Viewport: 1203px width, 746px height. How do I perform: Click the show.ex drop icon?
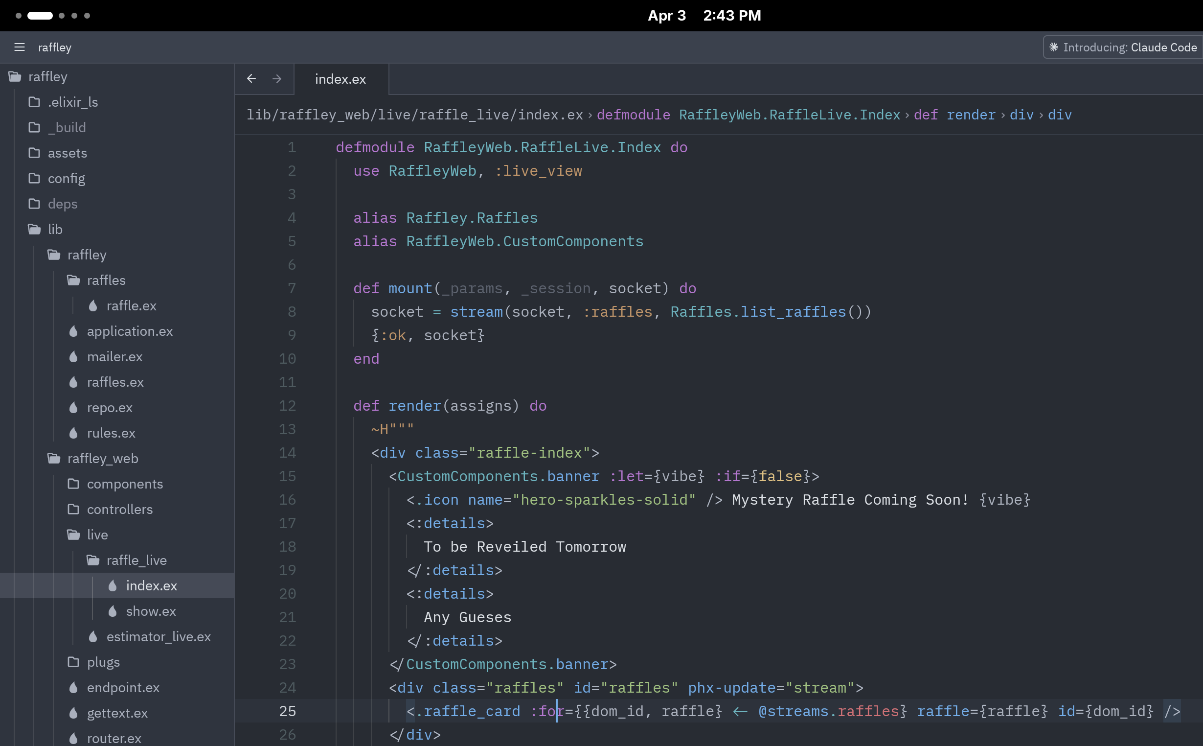pos(113,611)
